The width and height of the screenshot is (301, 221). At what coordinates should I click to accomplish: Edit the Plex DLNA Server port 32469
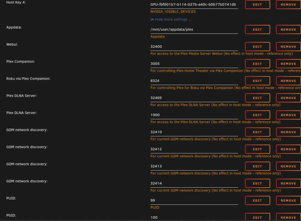[257, 98]
